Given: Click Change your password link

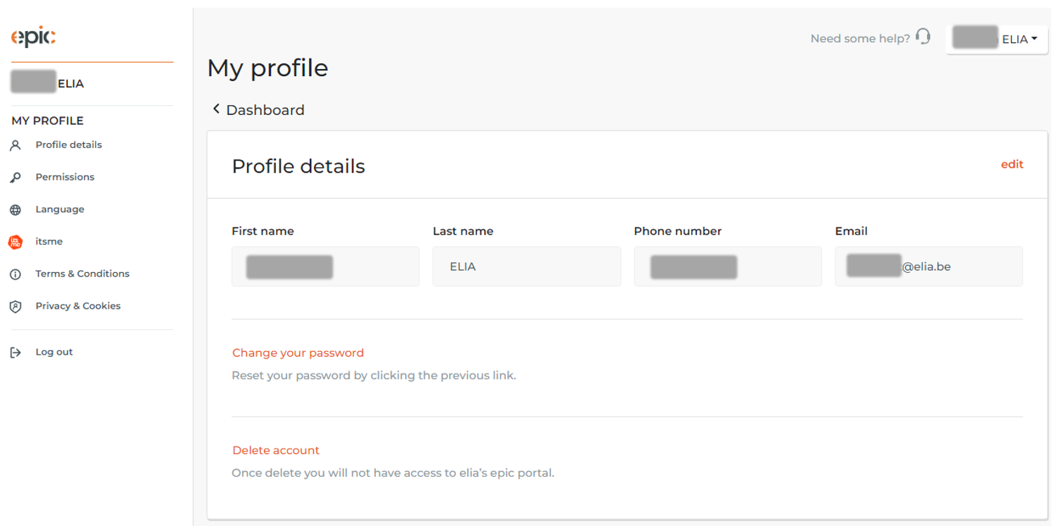Looking at the screenshot, I should tap(298, 353).
